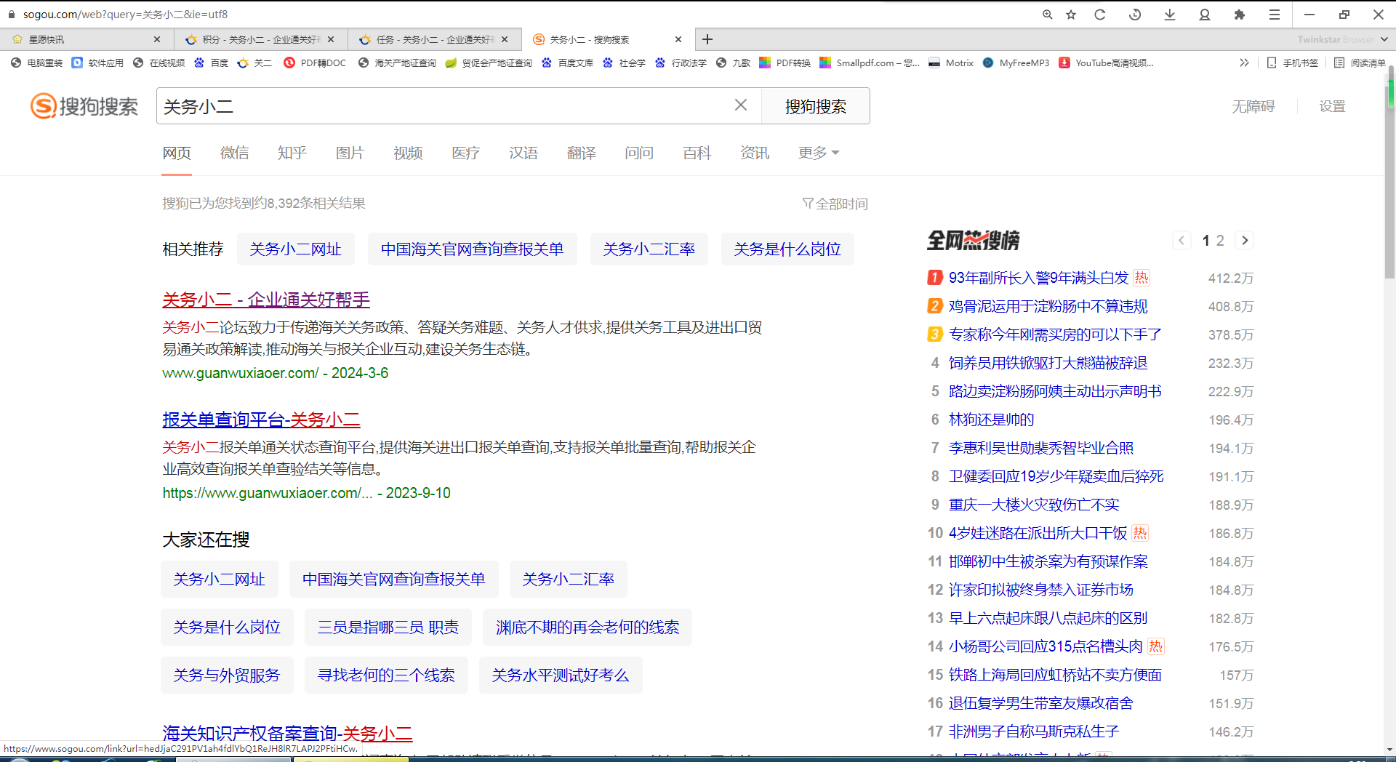The height and width of the screenshot is (762, 1396).
Task: Click suggestion 三员是指哪三员 职责
Action: (388, 627)
